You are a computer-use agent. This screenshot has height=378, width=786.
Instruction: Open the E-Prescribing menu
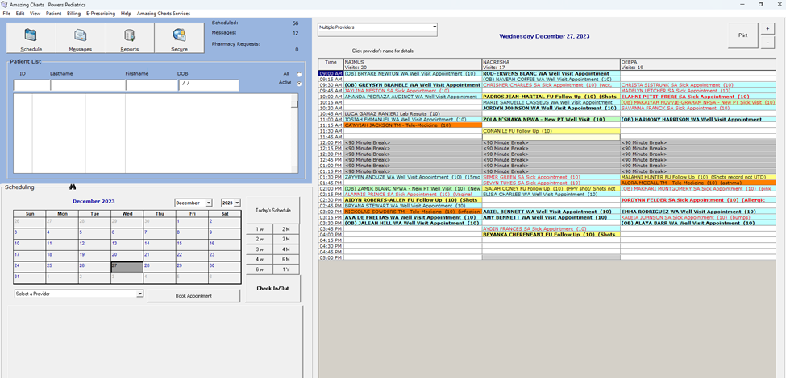(x=101, y=14)
